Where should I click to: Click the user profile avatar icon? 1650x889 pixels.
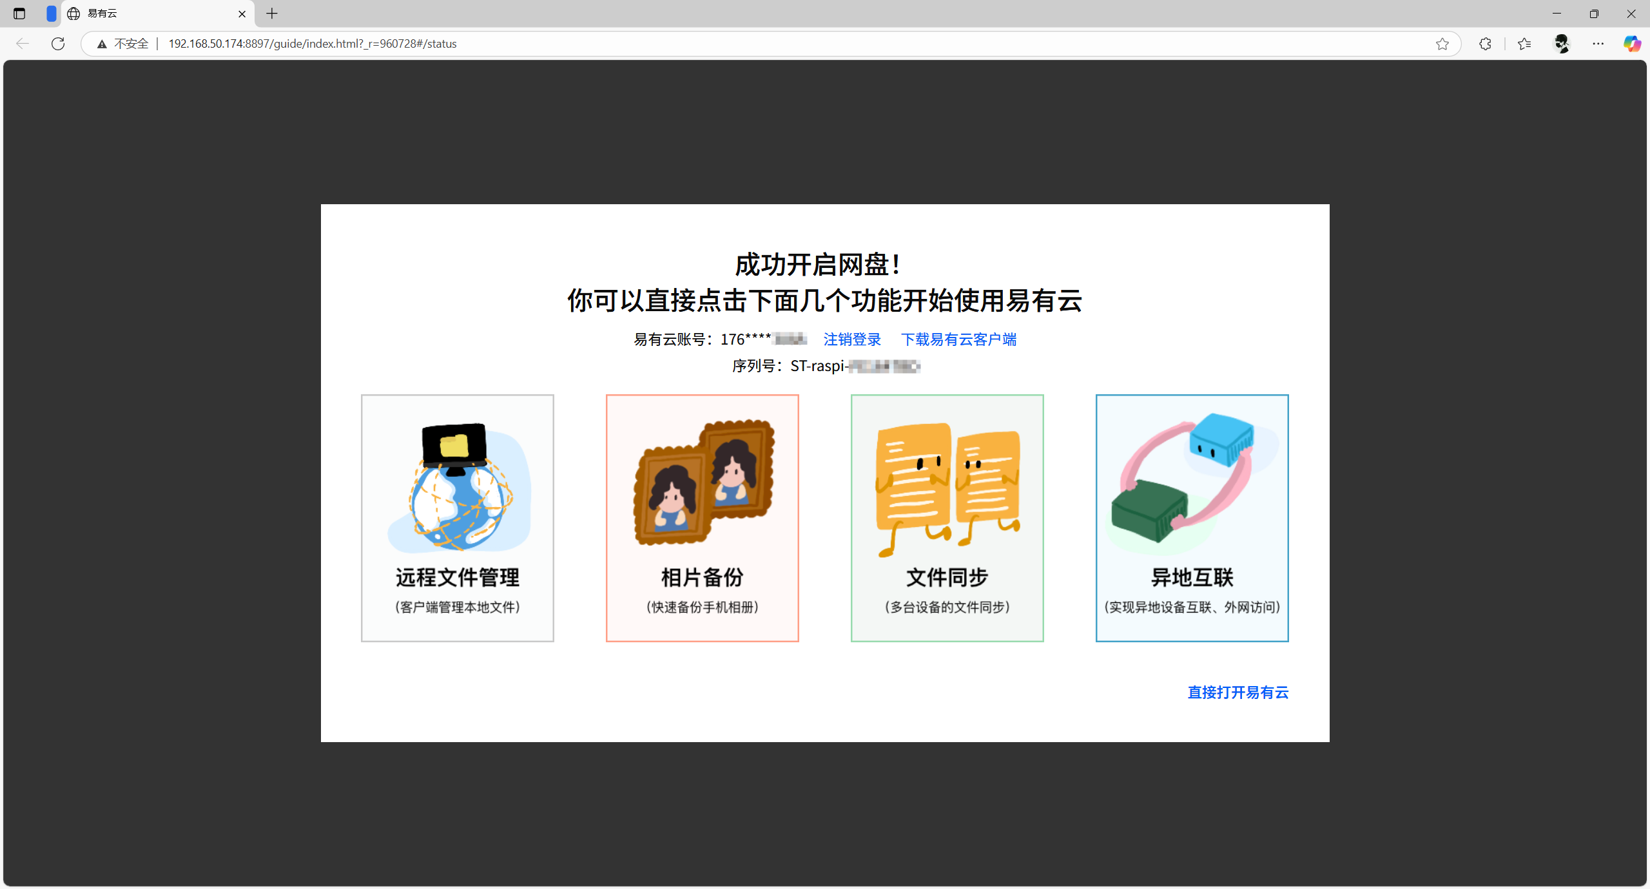1562,44
